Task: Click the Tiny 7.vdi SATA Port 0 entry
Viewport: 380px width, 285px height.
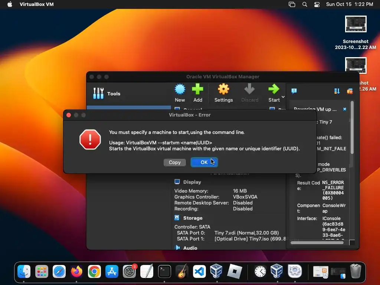Action: tap(246, 233)
